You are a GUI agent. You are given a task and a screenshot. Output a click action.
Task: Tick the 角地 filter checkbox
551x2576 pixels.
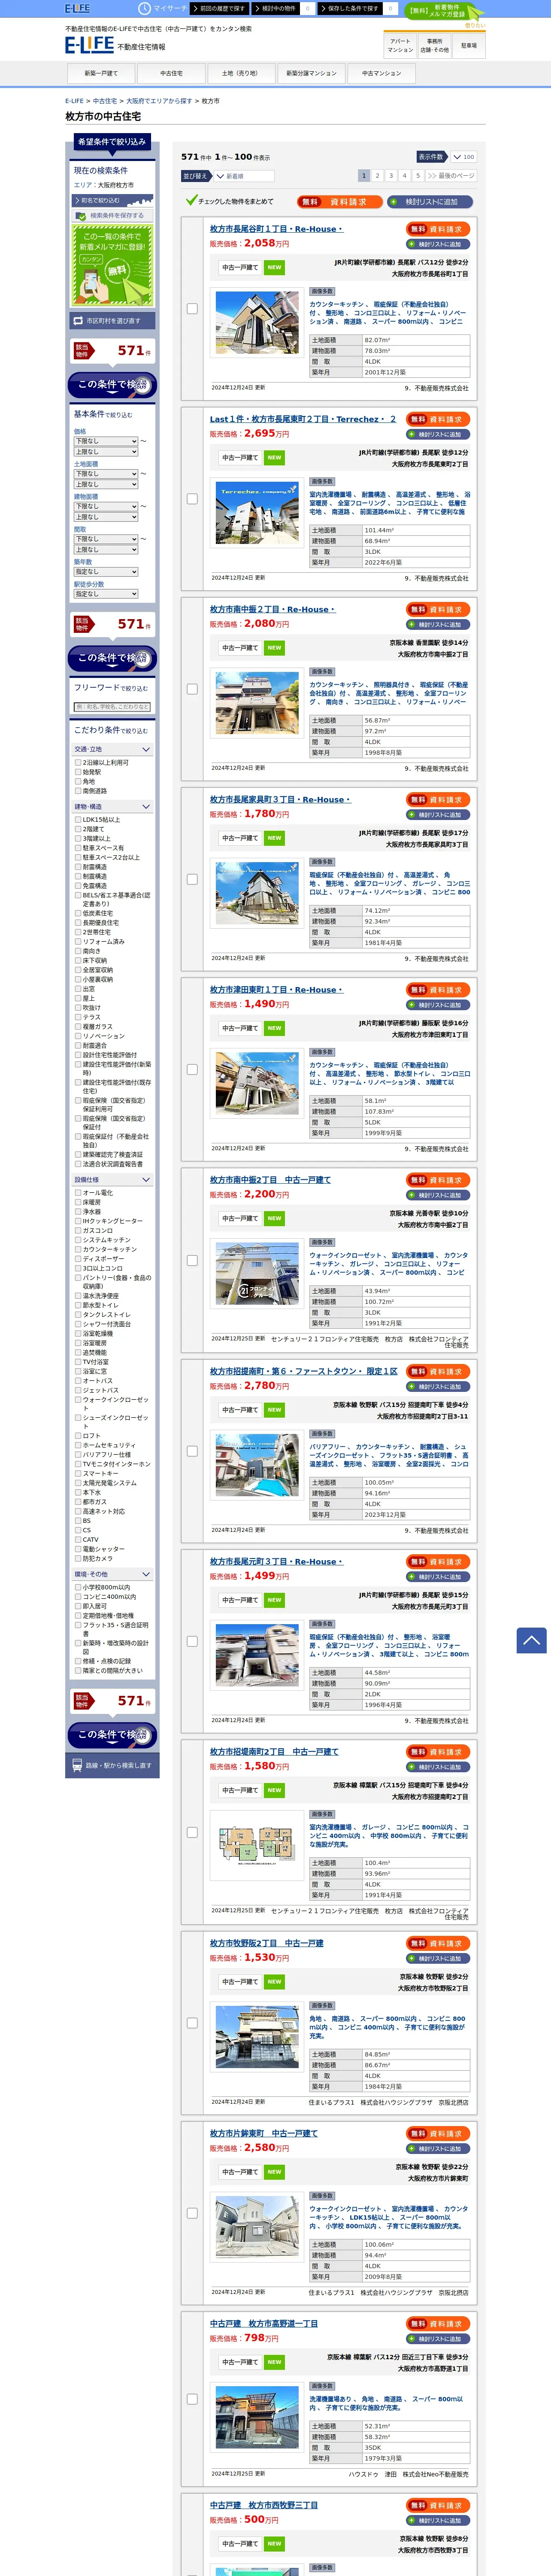(x=78, y=781)
